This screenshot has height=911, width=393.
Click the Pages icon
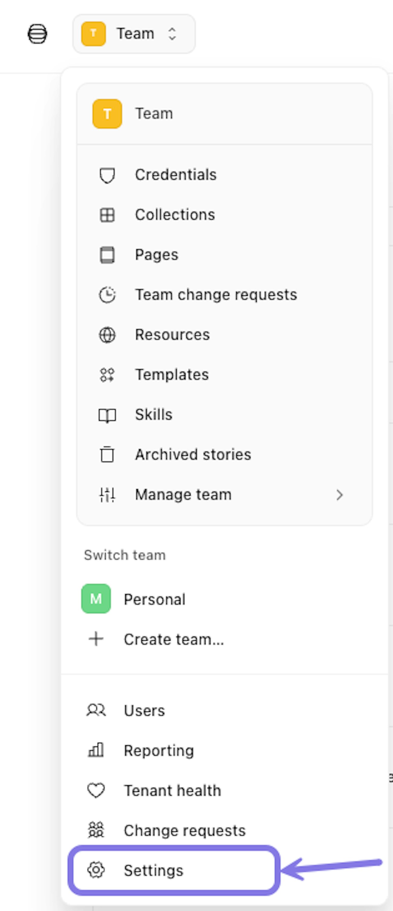[107, 255]
